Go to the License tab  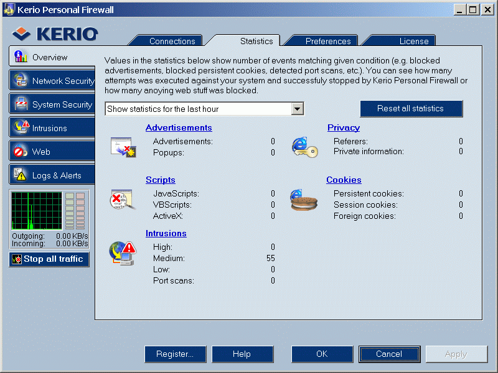(x=413, y=41)
